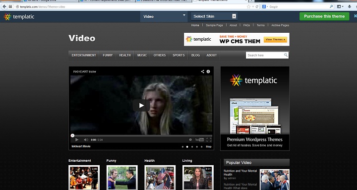The height and width of the screenshot is (190, 357).
Task: Click Purchase this theme button
Action: 324,16
